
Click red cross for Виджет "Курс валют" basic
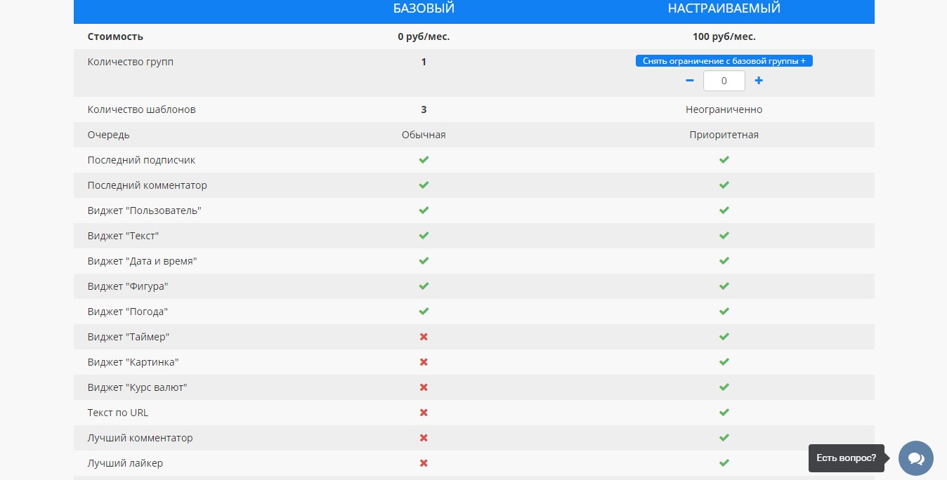point(424,387)
